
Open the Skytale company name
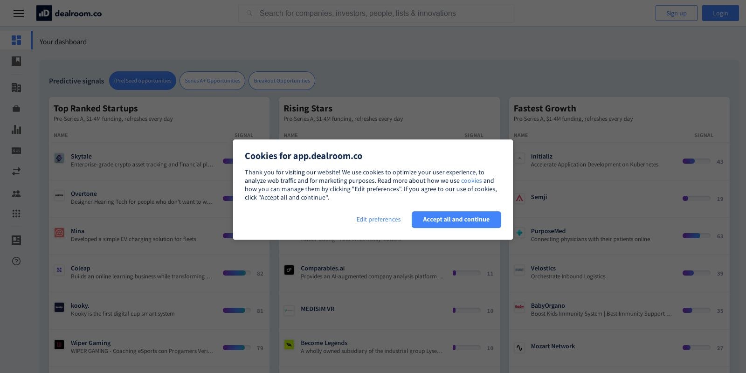click(x=81, y=157)
